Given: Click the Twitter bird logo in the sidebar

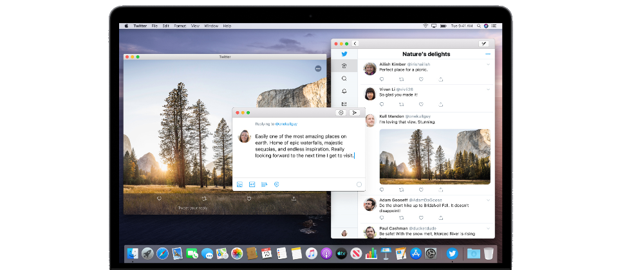Looking at the screenshot, I should [344, 54].
